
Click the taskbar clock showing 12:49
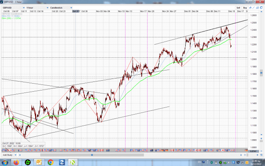coord(256,163)
